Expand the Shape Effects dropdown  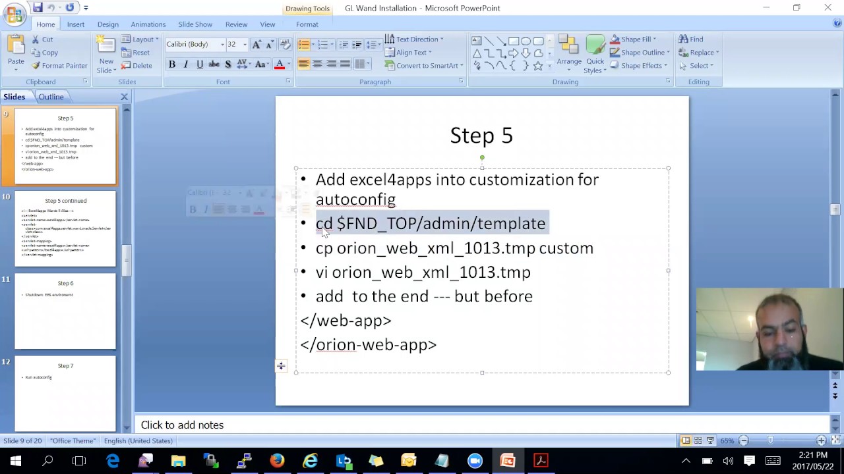[x=638, y=66]
